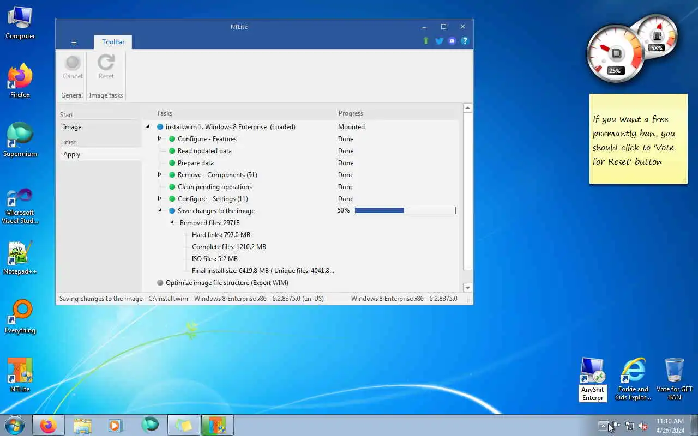The height and width of the screenshot is (436, 698).
Task: Select the Toolbar tab
Action: [x=113, y=42]
